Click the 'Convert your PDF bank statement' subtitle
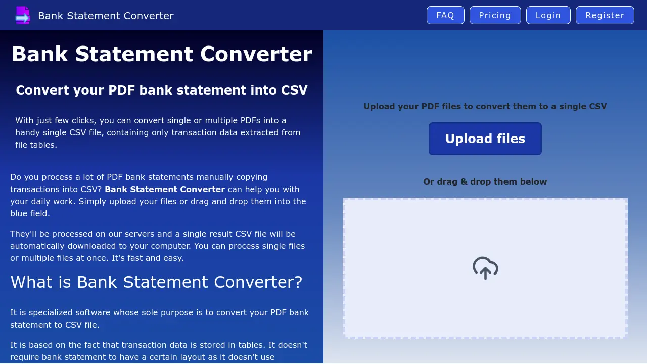 pos(162,90)
